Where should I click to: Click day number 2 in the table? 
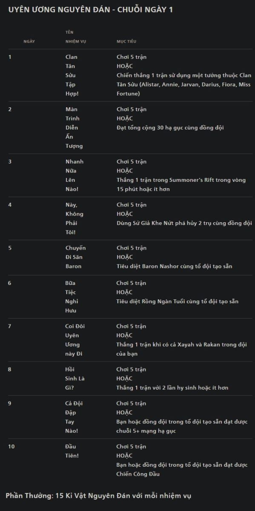pos(10,109)
